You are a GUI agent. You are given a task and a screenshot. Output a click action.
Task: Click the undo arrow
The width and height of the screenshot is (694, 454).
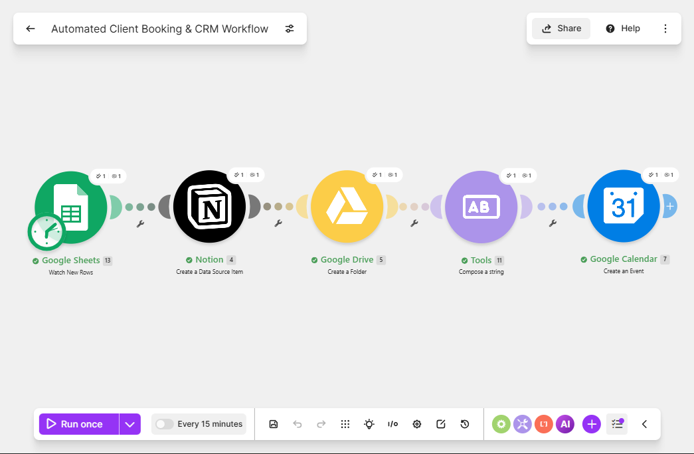(x=298, y=424)
